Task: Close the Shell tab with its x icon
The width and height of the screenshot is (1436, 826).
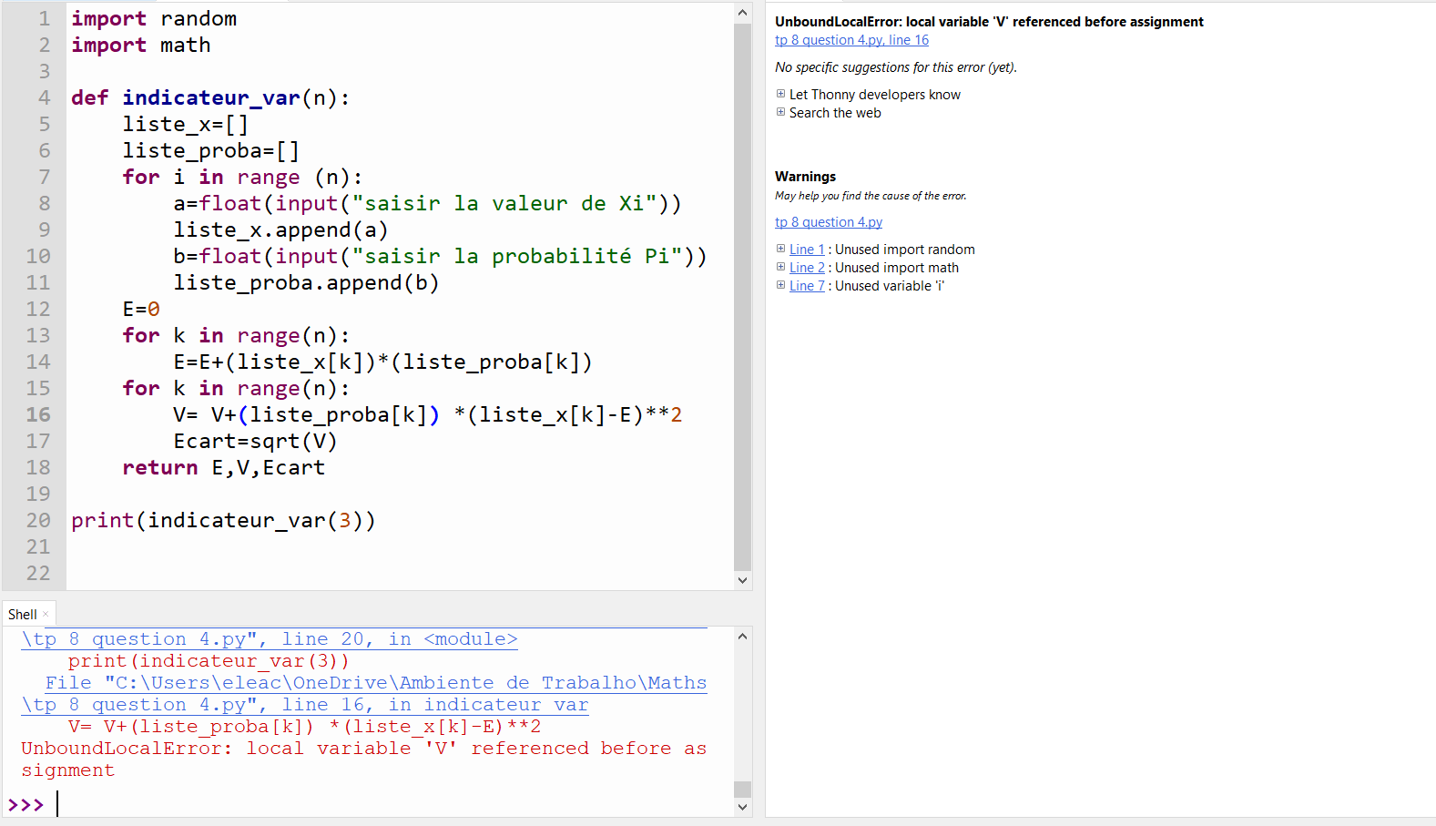Action: coord(46,615)
